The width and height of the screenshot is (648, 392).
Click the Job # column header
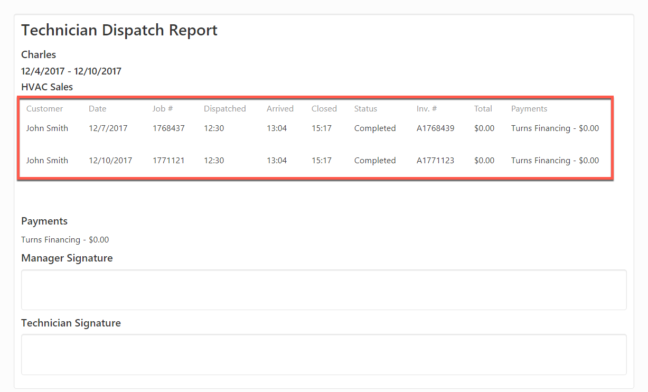point(162,108)
